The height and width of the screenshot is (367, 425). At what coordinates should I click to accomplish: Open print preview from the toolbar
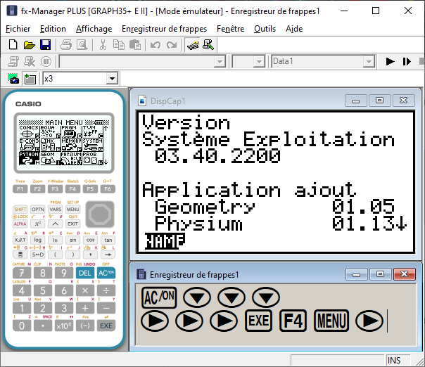pyautogui.click(x=82, y=45)
